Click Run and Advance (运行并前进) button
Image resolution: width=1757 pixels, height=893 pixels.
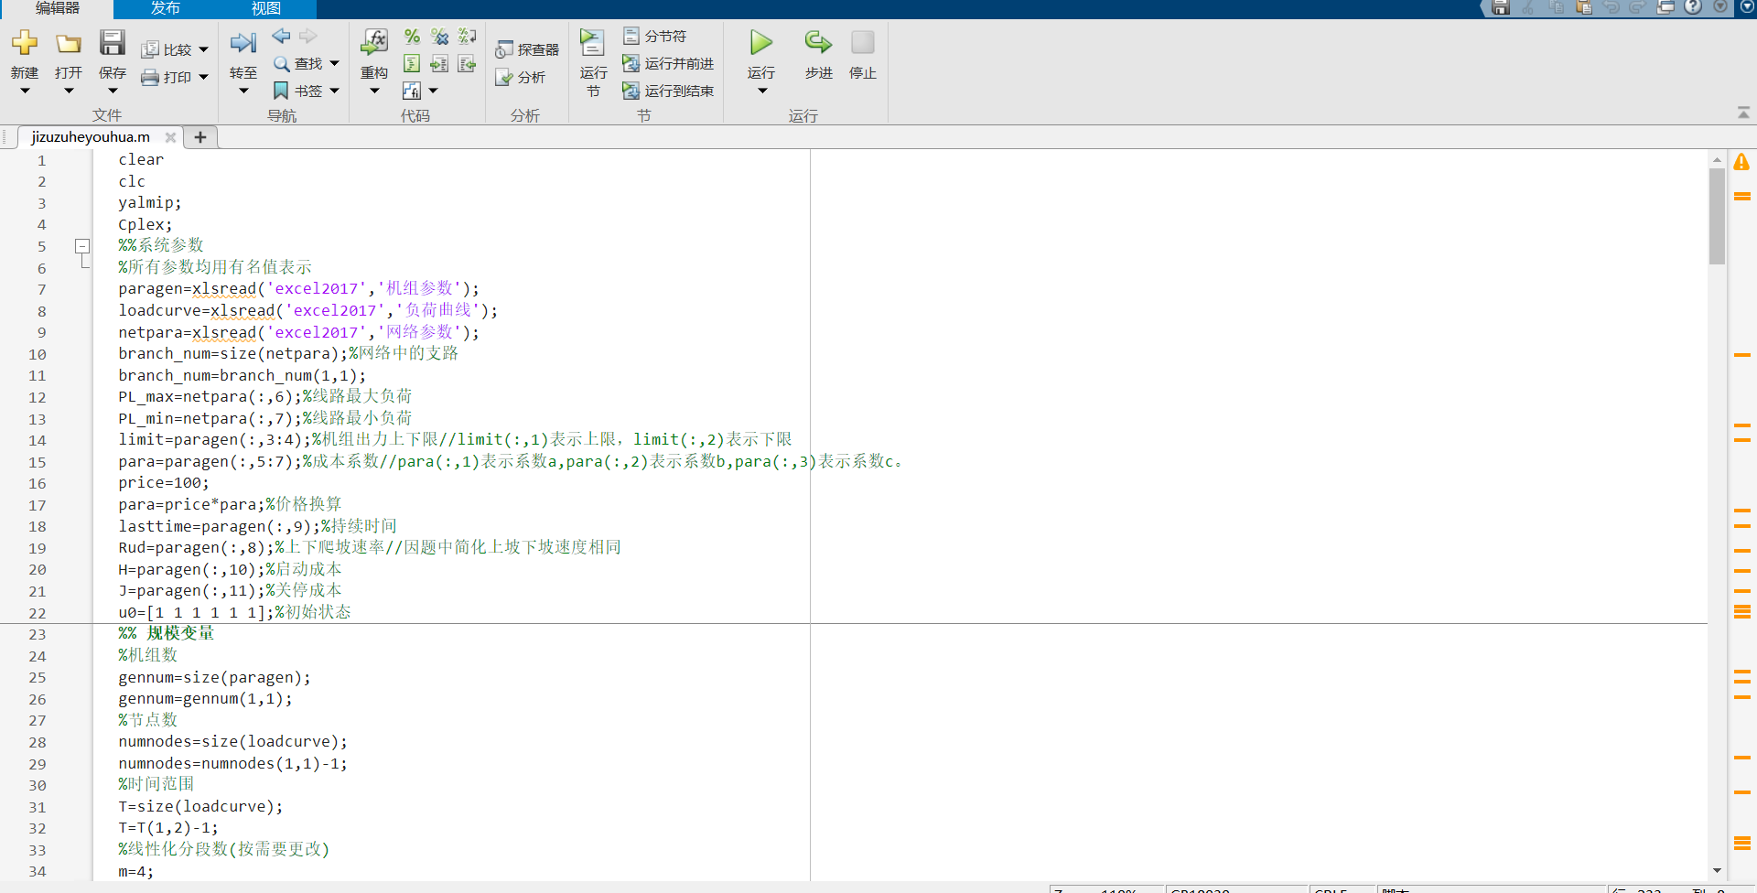(x=669, y=63)
